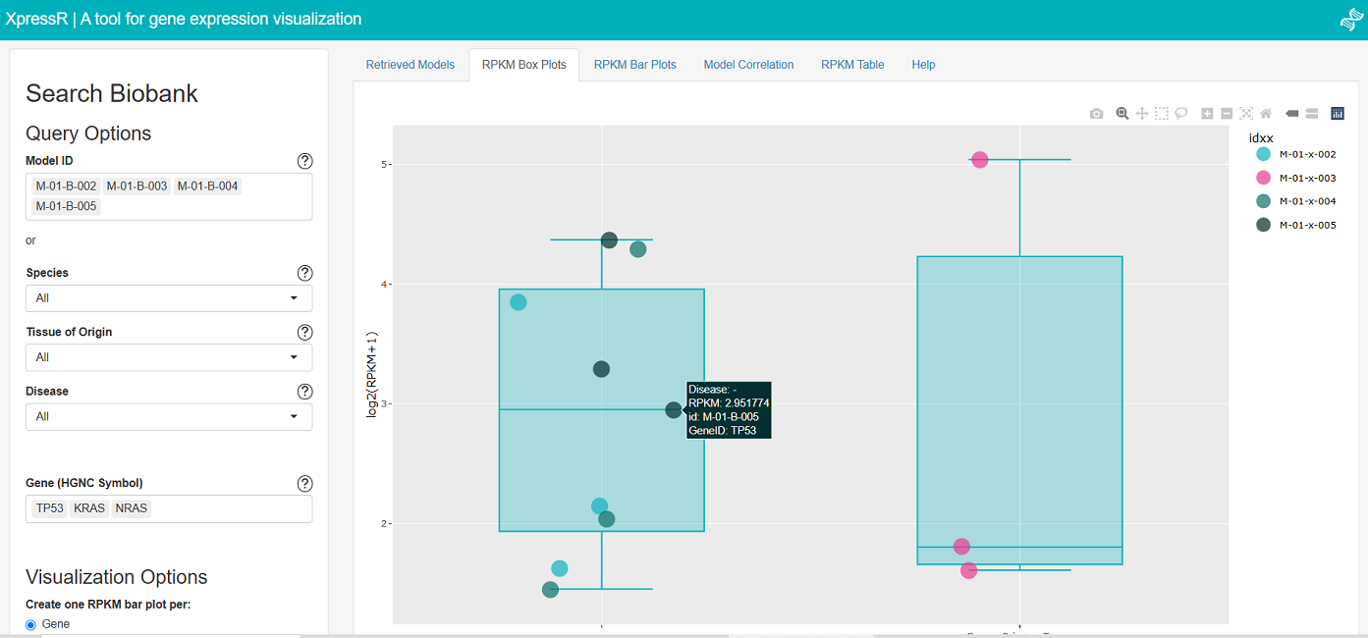Open the Species dropdown

[169, 298]
